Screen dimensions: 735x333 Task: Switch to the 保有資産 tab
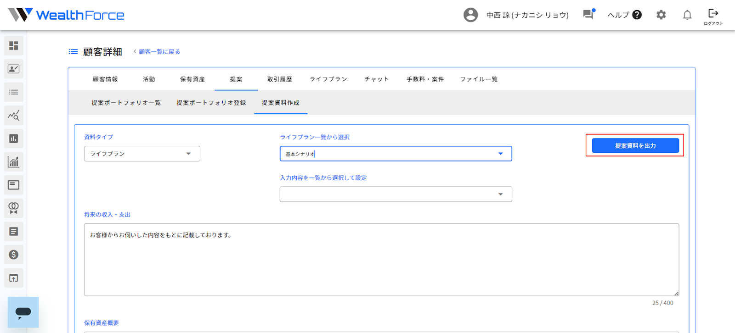192,79
